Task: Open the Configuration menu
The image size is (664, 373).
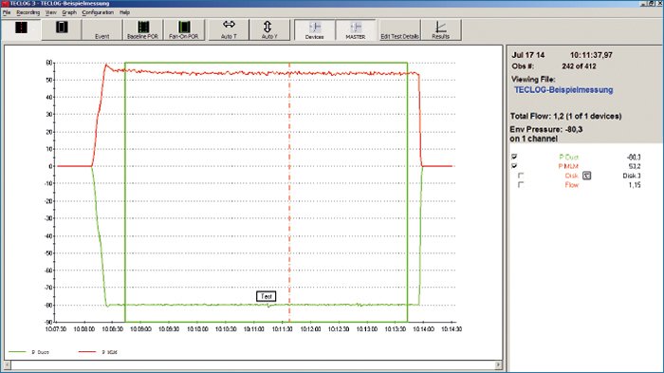Action: 98,12
